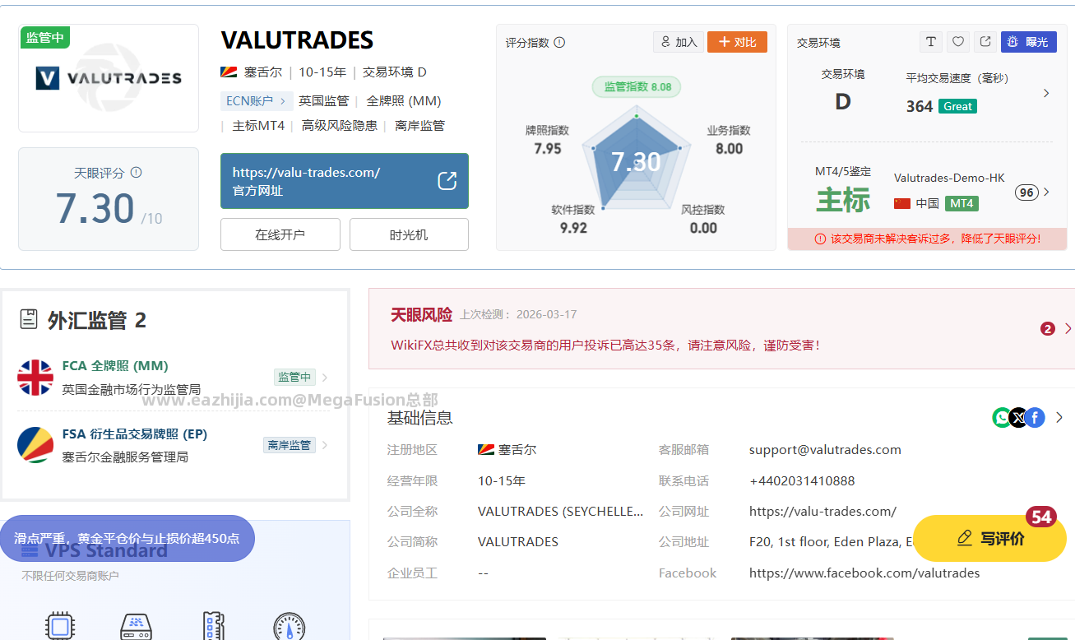Expand the FCA row chevron
1075x640 pixels.
coord(325,378)
